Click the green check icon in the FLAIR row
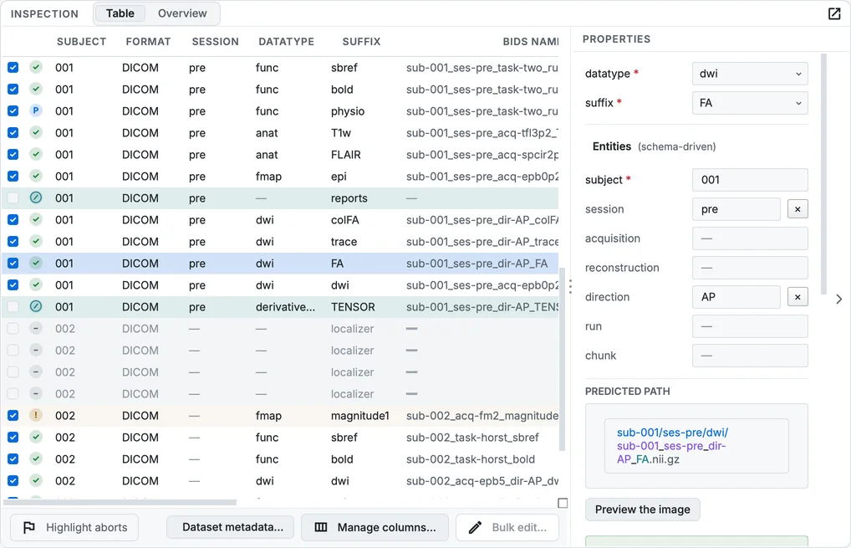Screen dimensions: 851x548 tap(36, 154)
